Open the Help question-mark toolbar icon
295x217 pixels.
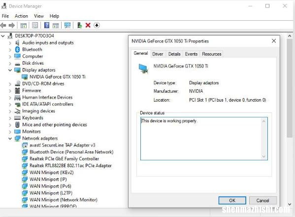pyautogui.click(x=46, y=25)
